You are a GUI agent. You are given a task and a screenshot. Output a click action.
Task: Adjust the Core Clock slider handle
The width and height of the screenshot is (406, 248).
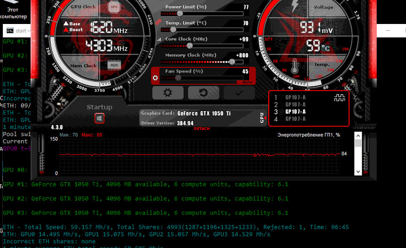(x=189, y=46)
